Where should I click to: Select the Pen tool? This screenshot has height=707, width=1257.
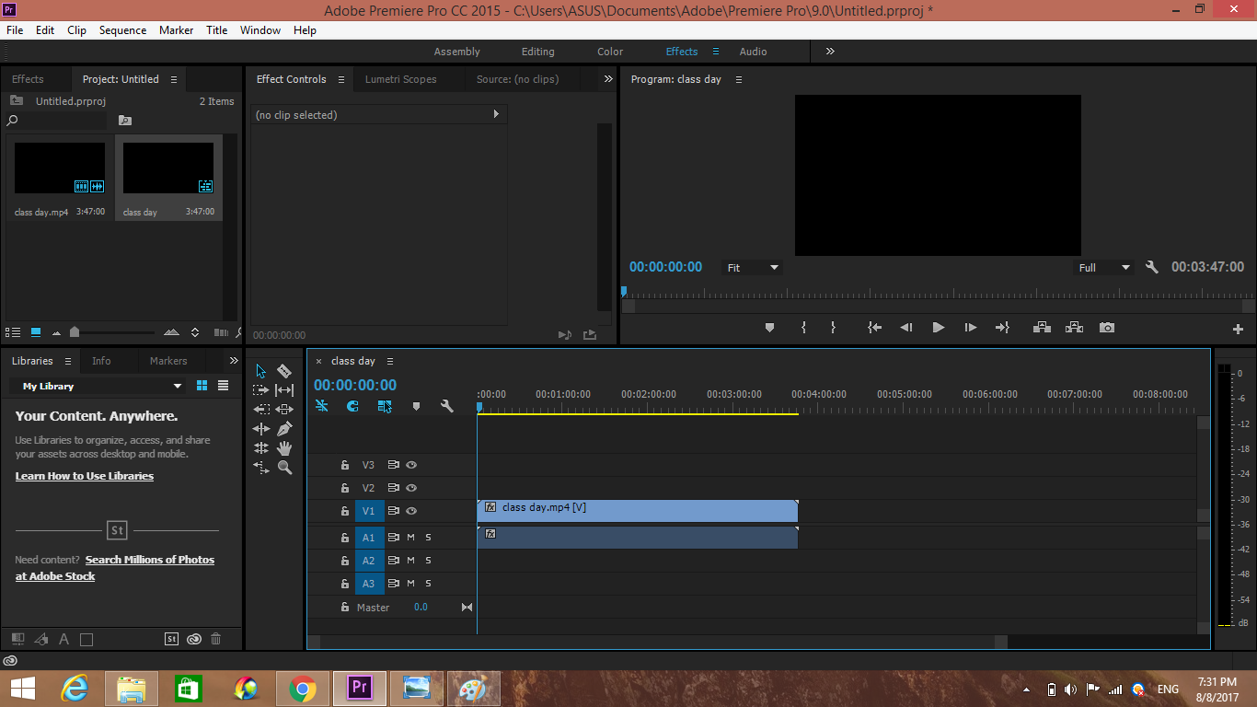[x=284, y=429]
